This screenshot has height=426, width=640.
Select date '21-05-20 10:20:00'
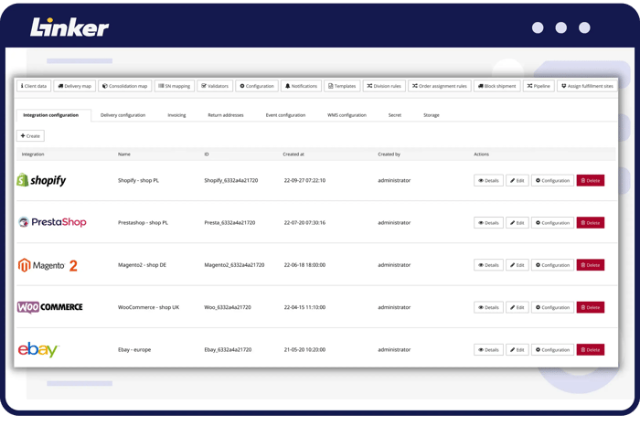tap(304, 350)
